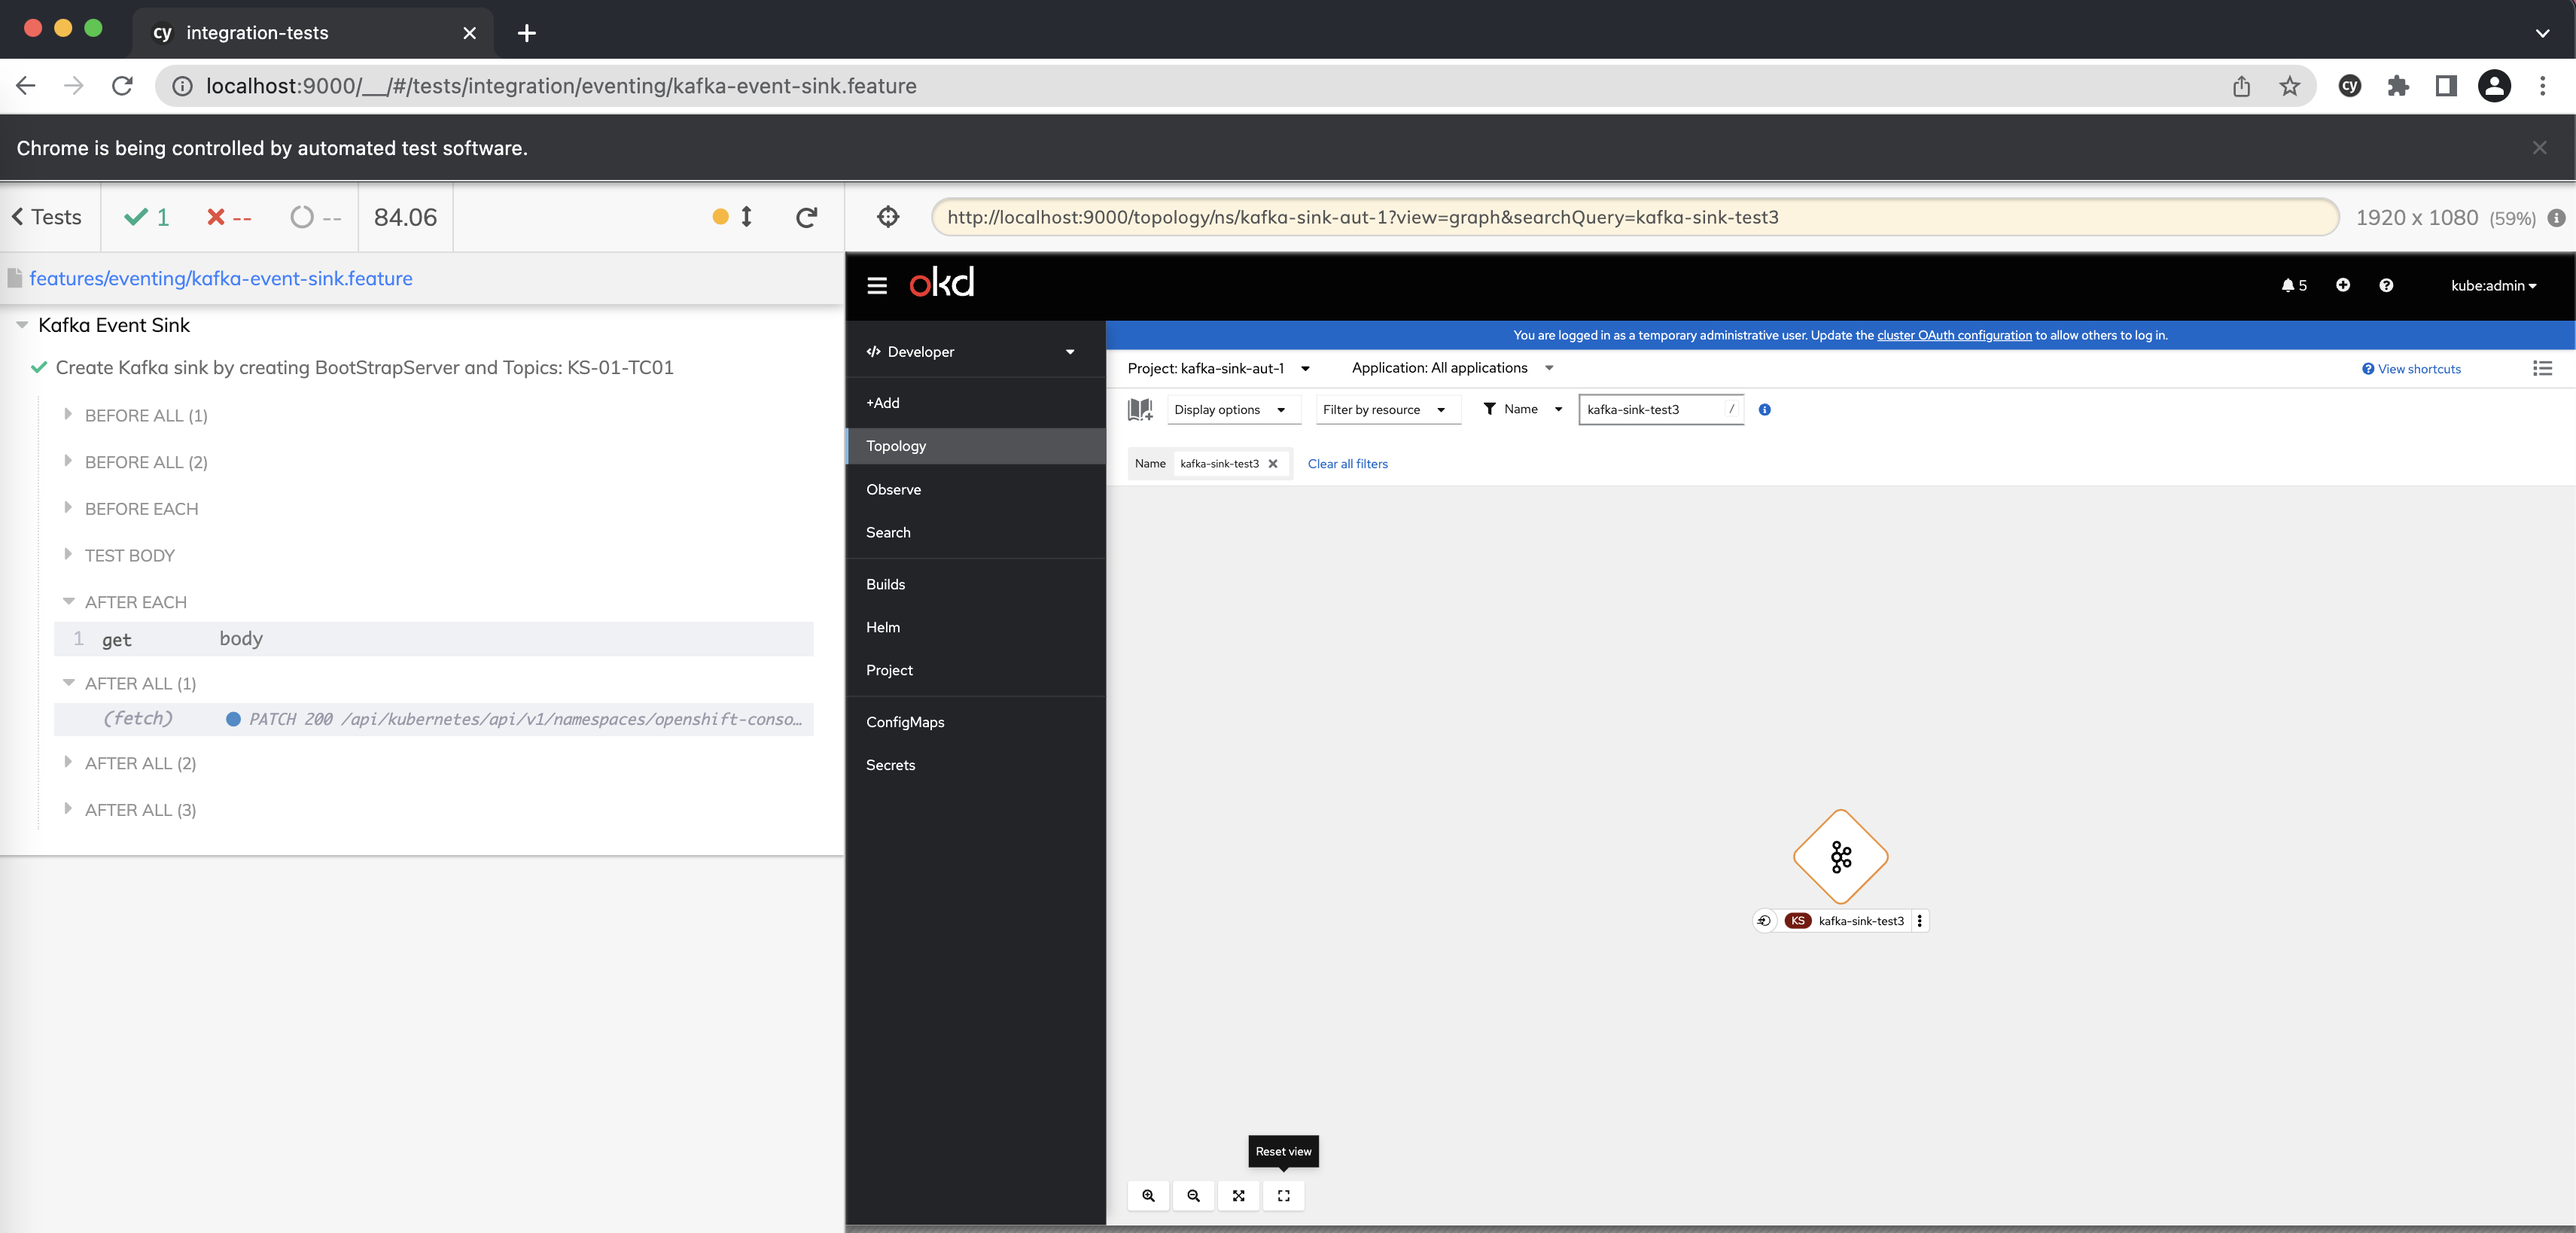
Task: Click the Reset view topology button
Action: 1283,1195
